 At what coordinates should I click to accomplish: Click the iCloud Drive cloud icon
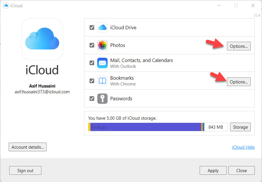pos(102,28)
